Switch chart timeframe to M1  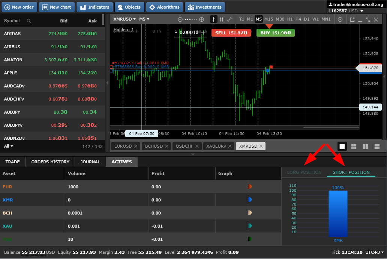tap(250, 19)
